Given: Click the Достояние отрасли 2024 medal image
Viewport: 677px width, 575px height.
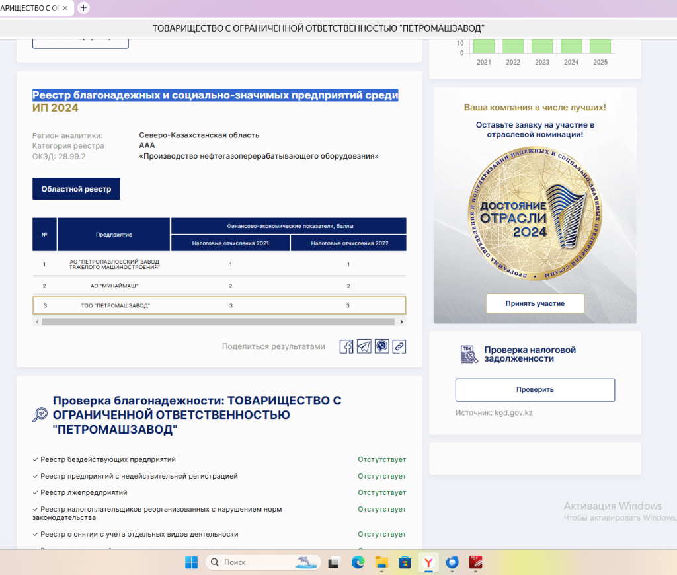Looking at the screenshot, I should [535, 213].
